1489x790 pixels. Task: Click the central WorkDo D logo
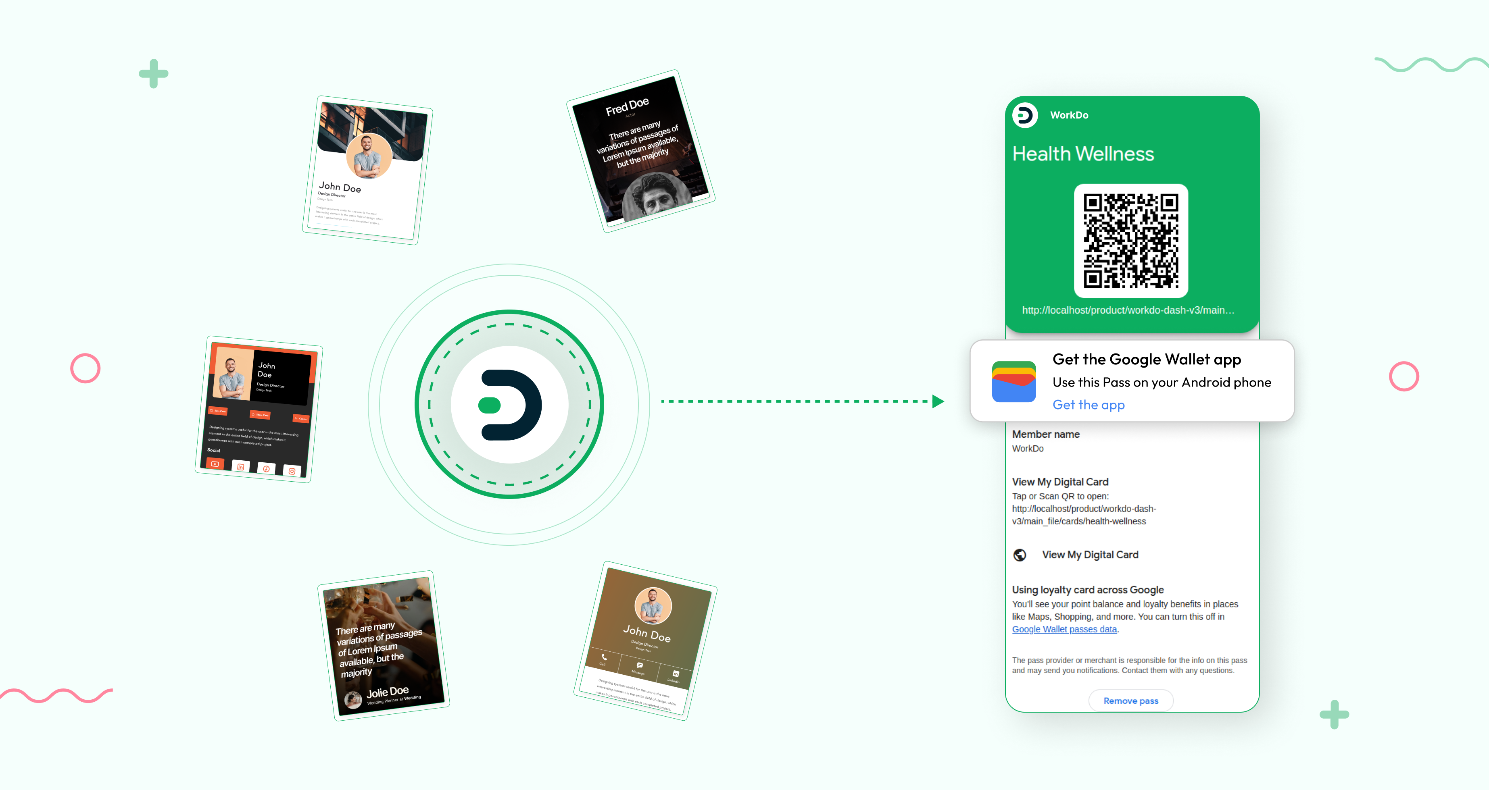509,405
